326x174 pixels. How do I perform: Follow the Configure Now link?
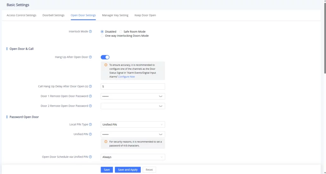[x=127, y=77]
